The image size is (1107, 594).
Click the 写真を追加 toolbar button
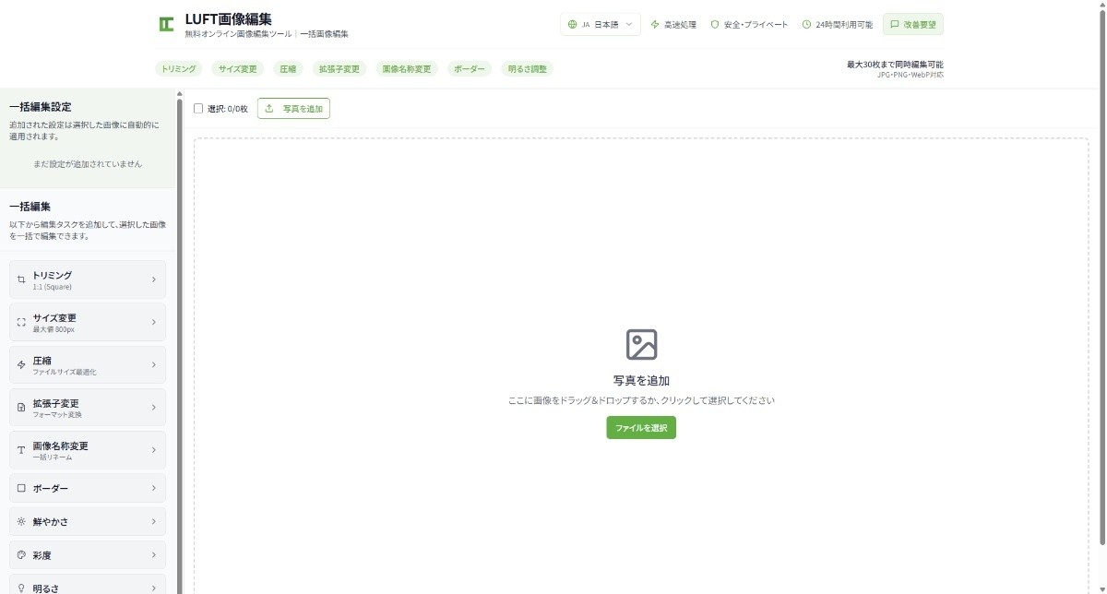pyautogui.click(x=293, y=108)
